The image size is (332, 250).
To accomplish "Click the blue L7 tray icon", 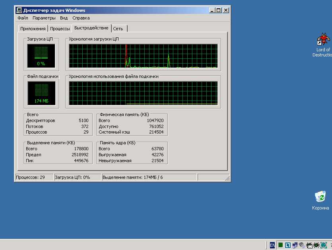I will click(287, 245).
